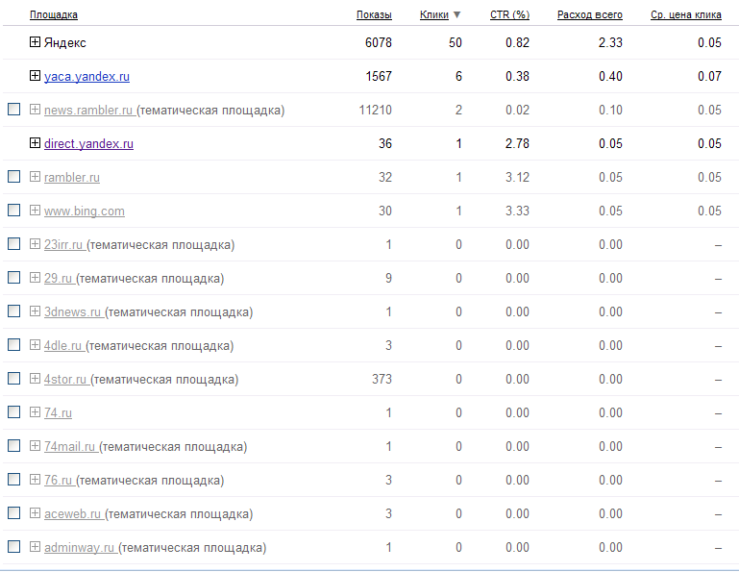Tick the checkbox for adminway.ru
This screenshot has width=739, height=572.
[14, 547]
